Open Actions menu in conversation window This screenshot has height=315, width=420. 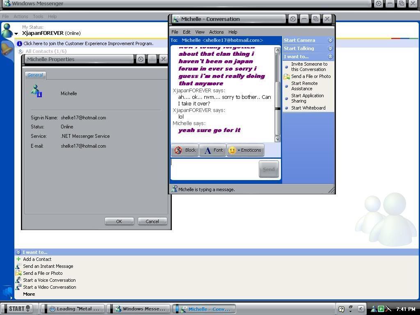(217, 32)
